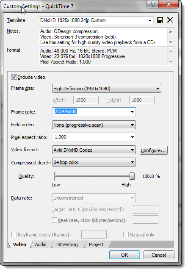Expand the Frame size dropdown
Screen dimensions: 188x272
[106, 89]
